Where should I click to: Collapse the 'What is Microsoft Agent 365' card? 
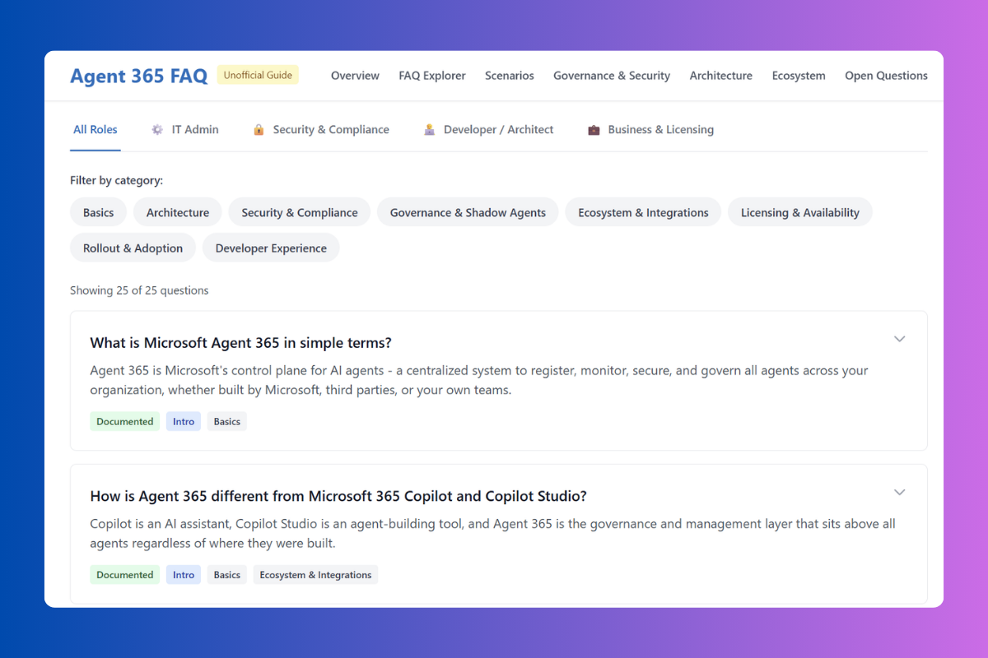pyautogui.click(x=899, y=338)
